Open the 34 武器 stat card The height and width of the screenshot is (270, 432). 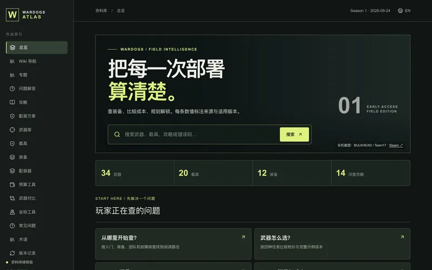tap(134, 173)
